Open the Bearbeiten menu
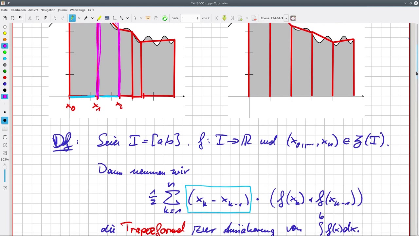The width and height of the screenshot is (419, 236). (x=18, y=10)
